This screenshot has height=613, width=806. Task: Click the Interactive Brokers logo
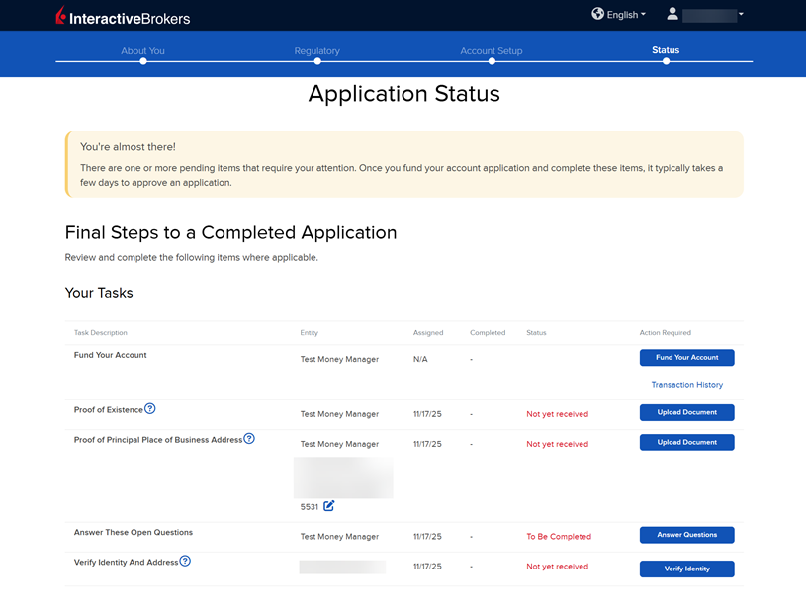(x=123, y=16)
